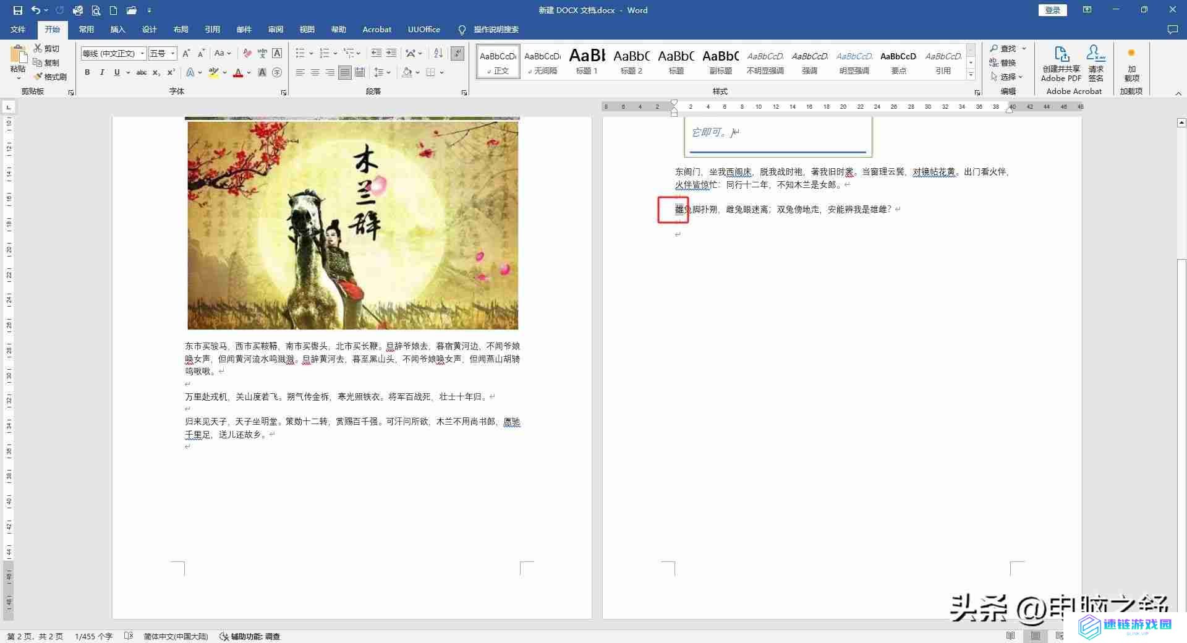Activate Format Painter (格式刷)
This screenshot has height=643, width=1187.
pos(50,77)
